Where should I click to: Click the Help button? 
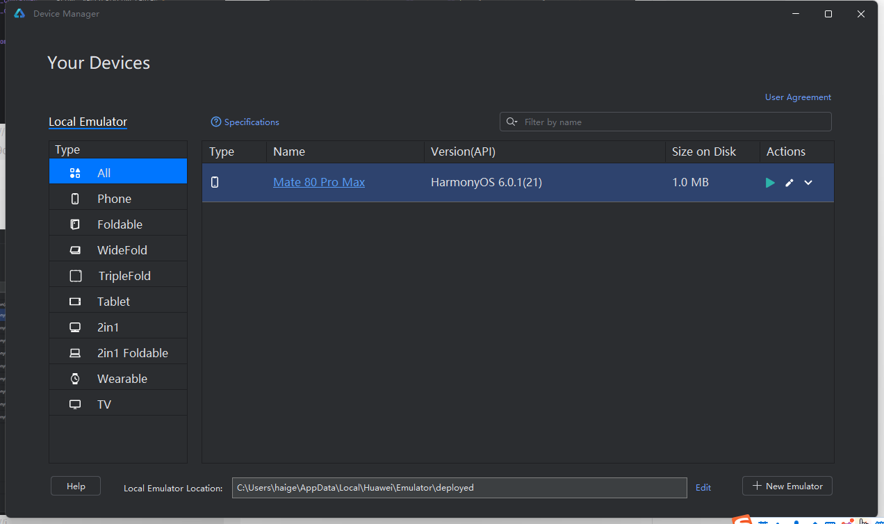click(x=76, y=486)
